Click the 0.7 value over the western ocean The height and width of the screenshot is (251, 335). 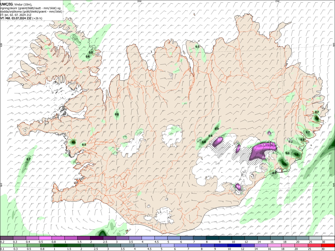pyautogui.click(x=29, y=159)
